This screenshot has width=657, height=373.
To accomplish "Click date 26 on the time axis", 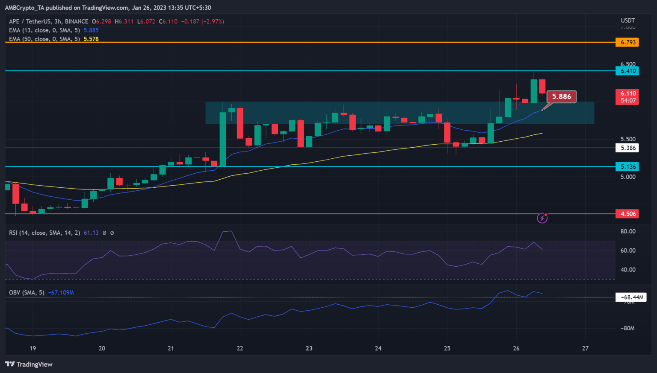I will click(x=516, y=348).
